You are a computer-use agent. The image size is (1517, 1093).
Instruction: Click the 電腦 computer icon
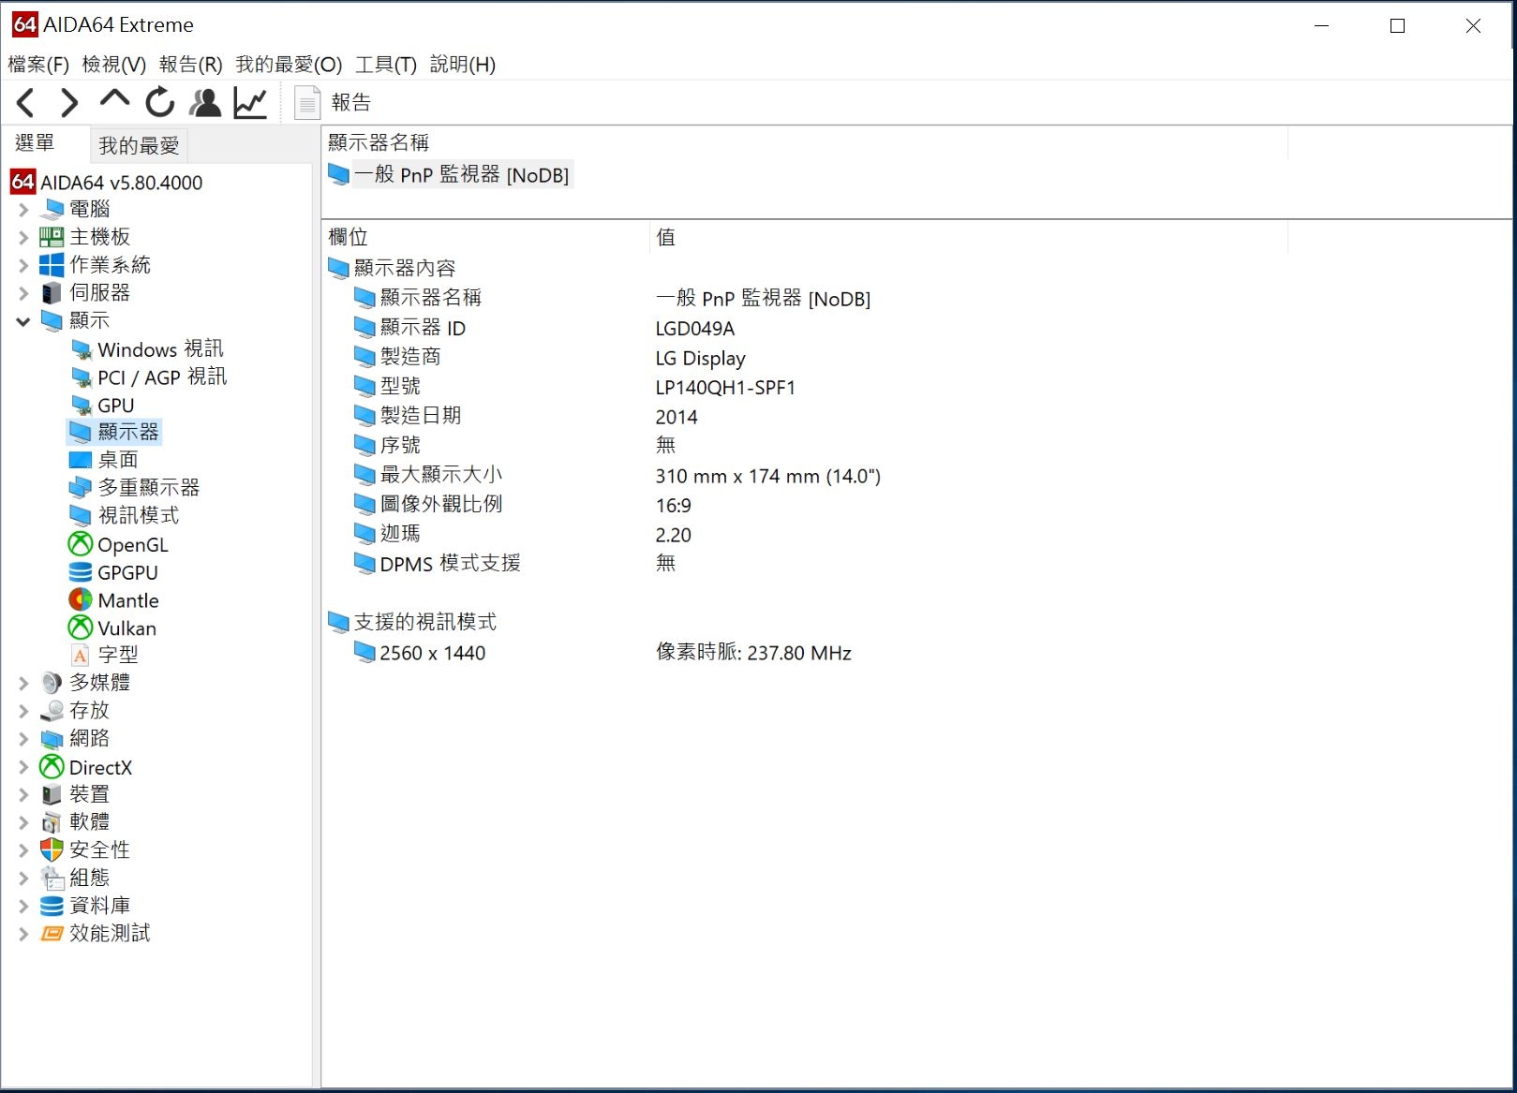coord(52,210)
